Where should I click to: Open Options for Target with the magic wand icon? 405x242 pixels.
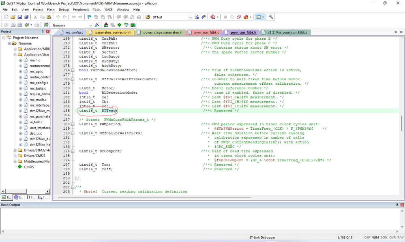tap(97, 25)
